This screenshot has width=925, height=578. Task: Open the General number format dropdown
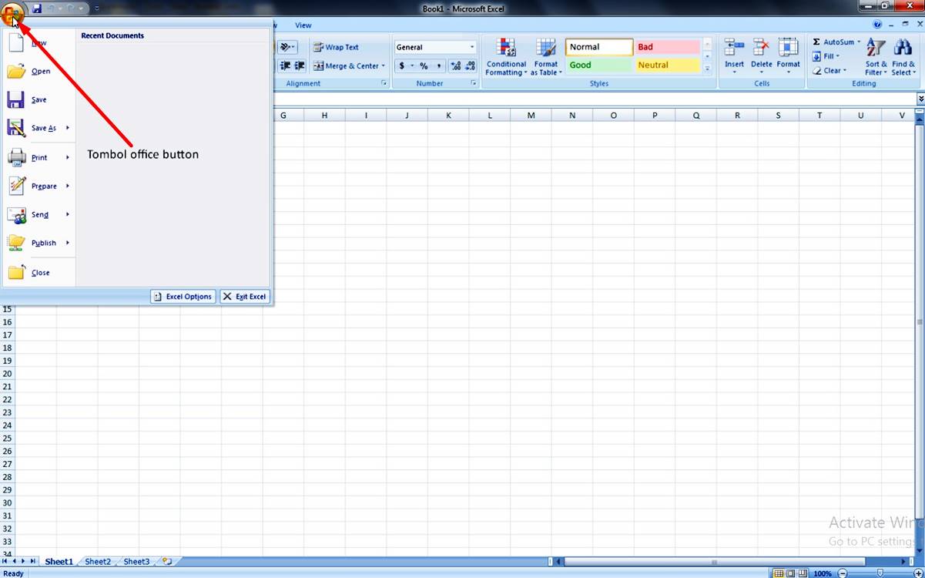coord(472,46)
